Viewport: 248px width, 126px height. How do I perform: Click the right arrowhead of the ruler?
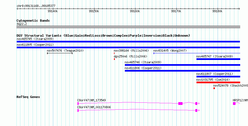tap(239, 9)
